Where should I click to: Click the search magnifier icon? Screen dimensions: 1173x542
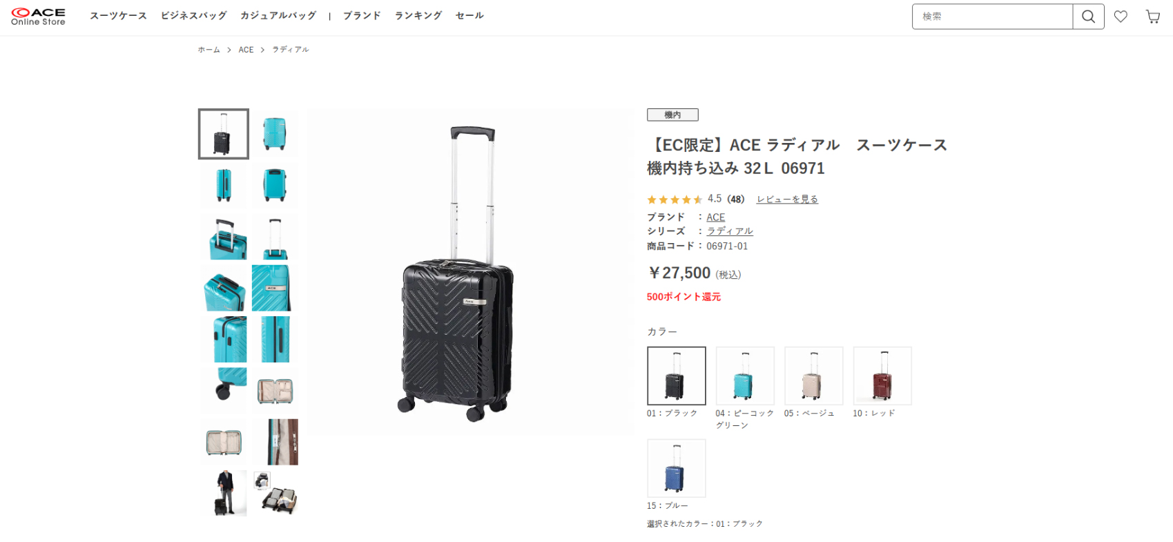[x=1088, y=17]
